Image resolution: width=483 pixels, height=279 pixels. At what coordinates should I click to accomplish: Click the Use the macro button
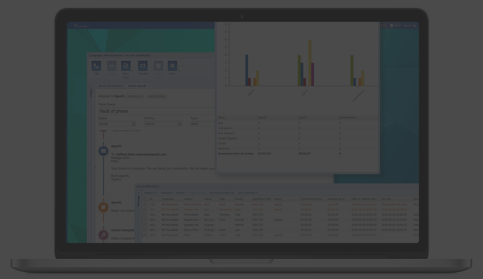[x=156, y=96]
